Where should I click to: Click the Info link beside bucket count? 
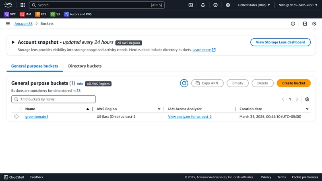(80, 84)
